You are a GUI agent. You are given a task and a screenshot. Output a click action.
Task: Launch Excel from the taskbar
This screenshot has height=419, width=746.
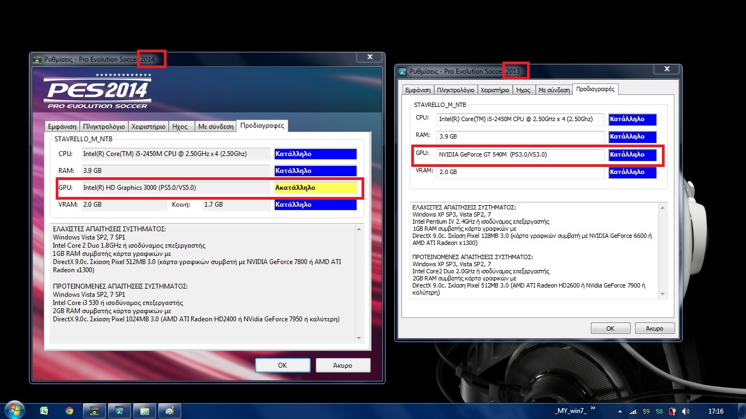(x=44, y=411)
